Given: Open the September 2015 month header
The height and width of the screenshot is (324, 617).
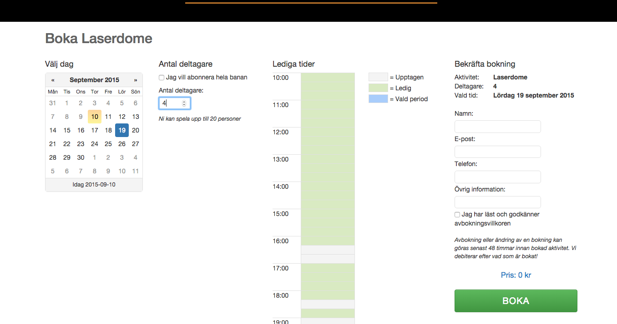Looking at the screenshot, I should pos(94,80).
